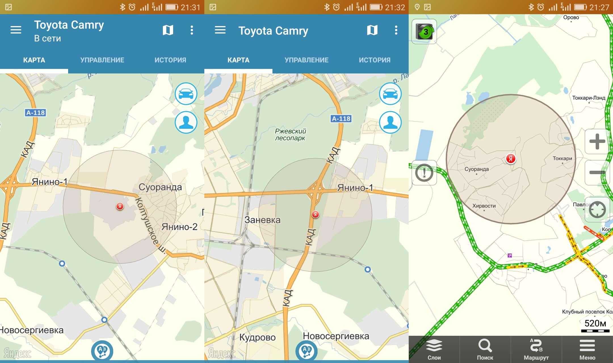Image resolution: width=613 pixels, height=363 pixels.
Task: Tap Toyota Camry title in left screen
Action: pos(69,25)
